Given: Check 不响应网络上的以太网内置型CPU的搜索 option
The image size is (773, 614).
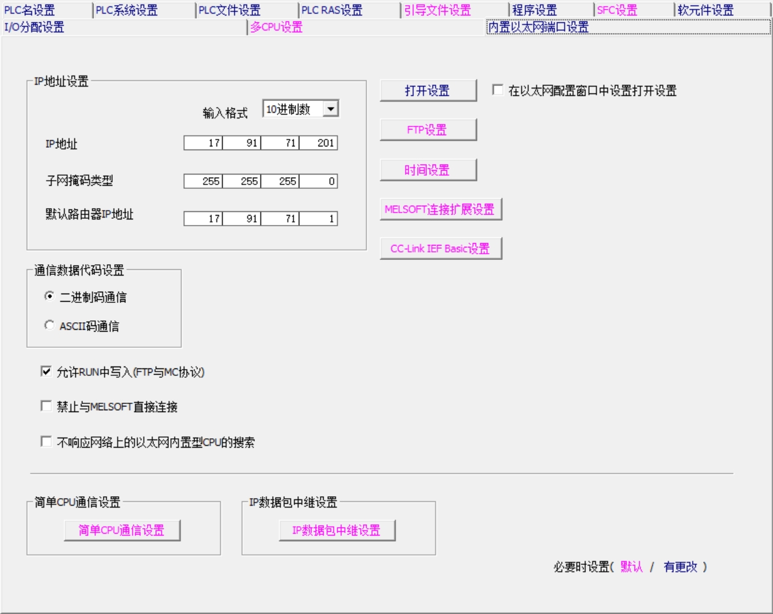Looking at the screenshot, I should 46,442.
